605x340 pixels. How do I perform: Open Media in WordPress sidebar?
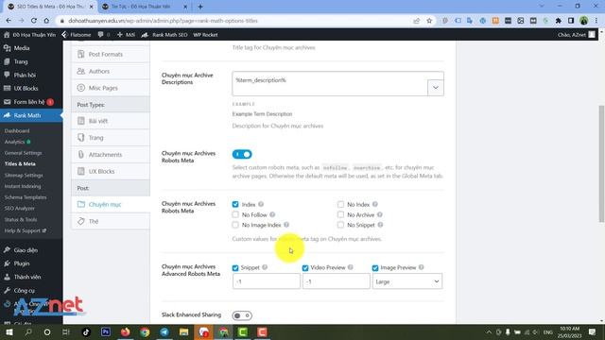pos(22,48)
